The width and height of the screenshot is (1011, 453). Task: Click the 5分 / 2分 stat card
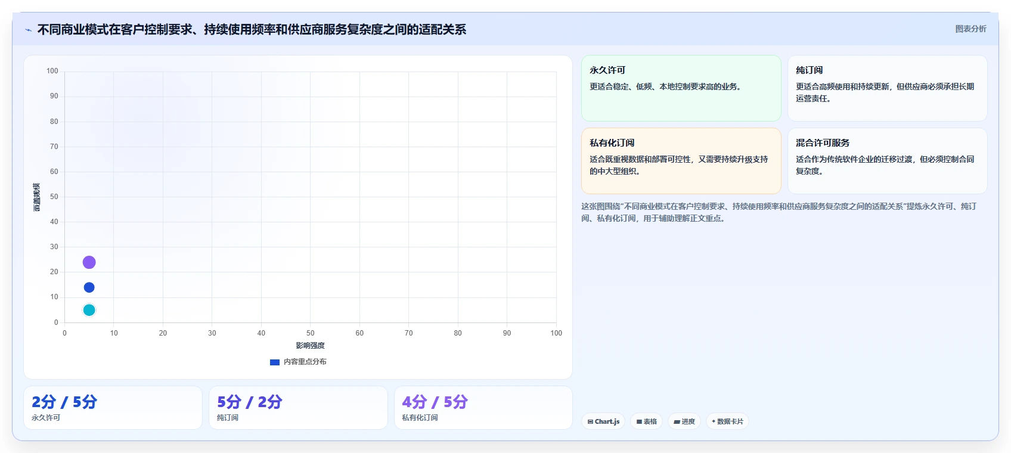pos(298,408)
